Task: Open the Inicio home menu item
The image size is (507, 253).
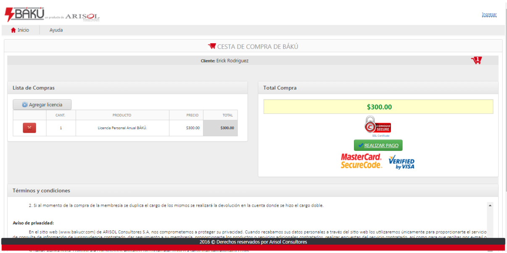Action: coord(20,30)
